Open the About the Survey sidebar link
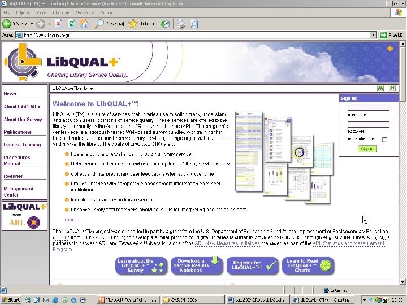Screen dimensions: 407x305 tap(23, 119)
